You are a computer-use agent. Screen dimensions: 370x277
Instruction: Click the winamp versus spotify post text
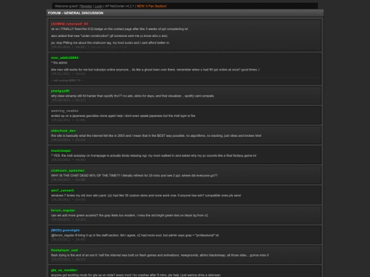132,96
